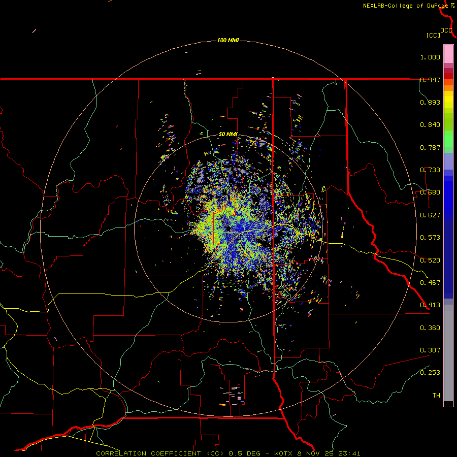Click the 0.787 scale value
This screenshot has height=457, width=457.
click(430, 147)
